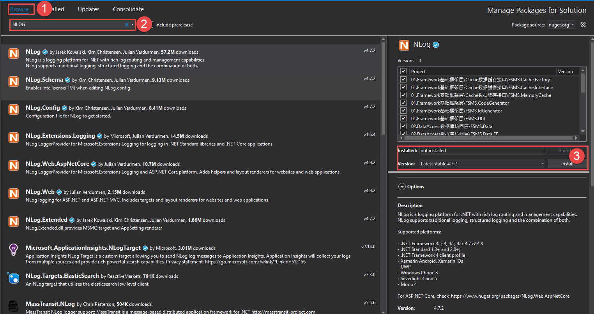Select the NLog.Web.AspNetCore package title

[57, 164]
